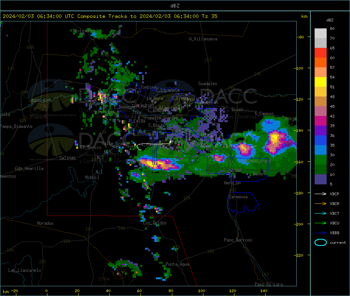Click the 'Agua_Toro' place label

coord(42,100)
